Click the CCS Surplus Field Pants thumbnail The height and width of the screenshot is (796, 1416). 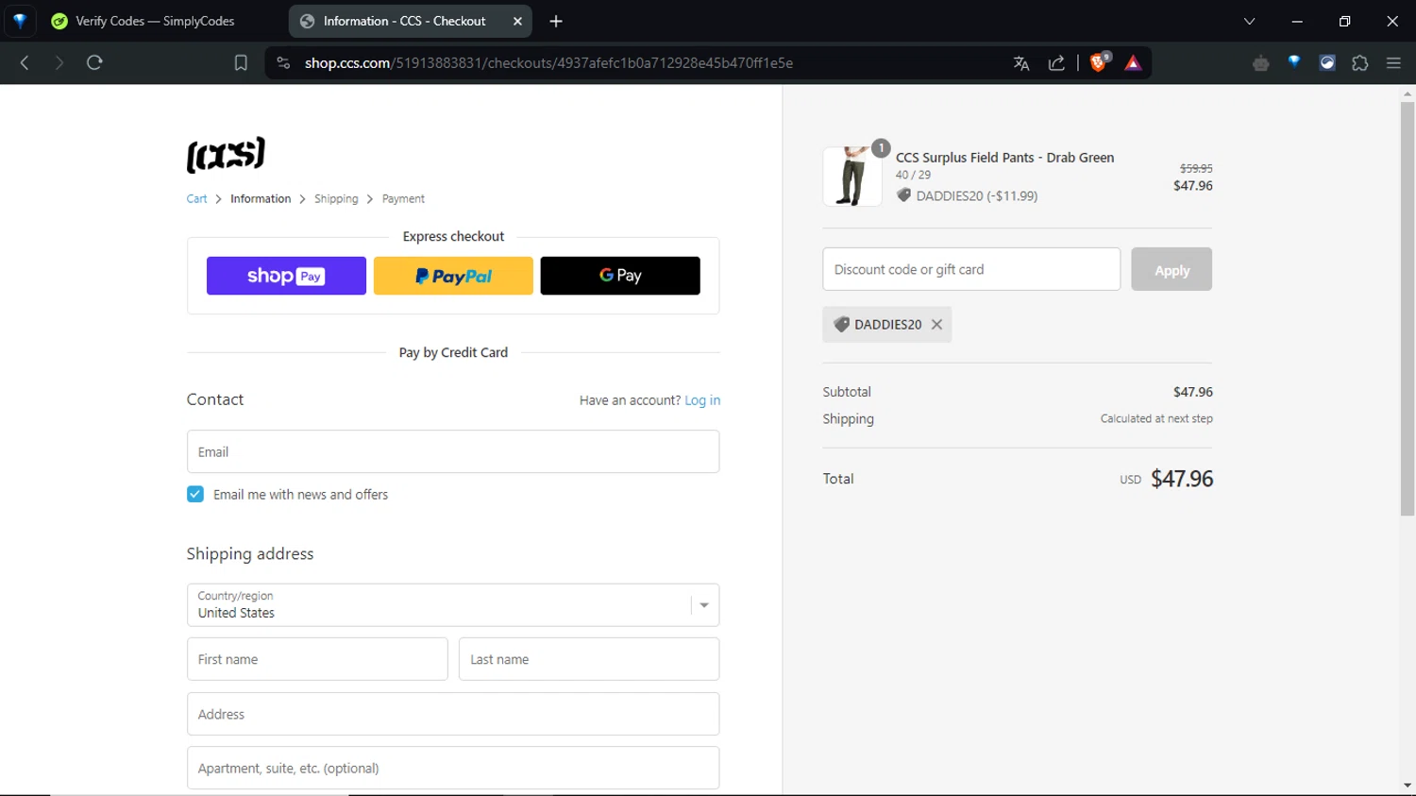(852, 177)
